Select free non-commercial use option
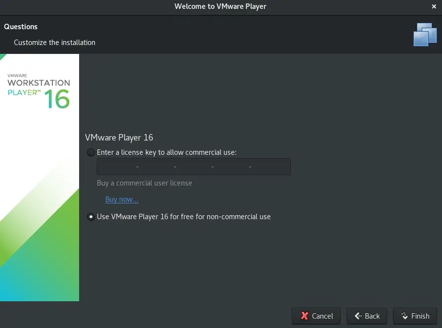 coord(91,217)
